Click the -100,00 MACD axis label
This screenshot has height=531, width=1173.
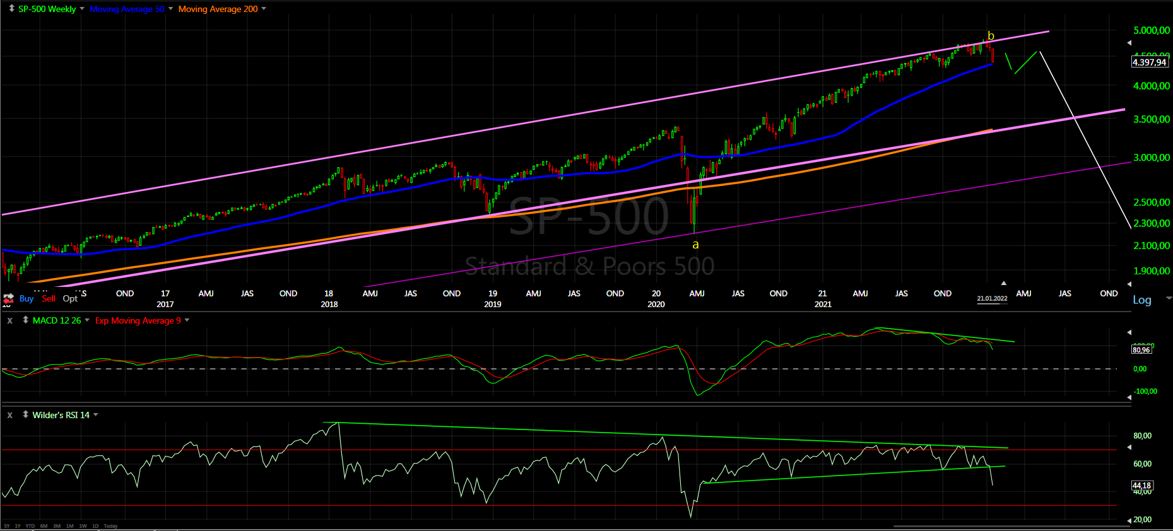pyautogui.click(x=1146, y=391)
